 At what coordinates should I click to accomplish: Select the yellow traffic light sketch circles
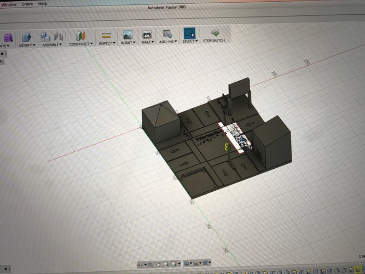pos(227,147)
